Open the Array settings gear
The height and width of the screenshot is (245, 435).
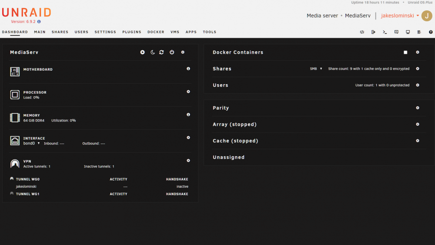pos(418,124)
